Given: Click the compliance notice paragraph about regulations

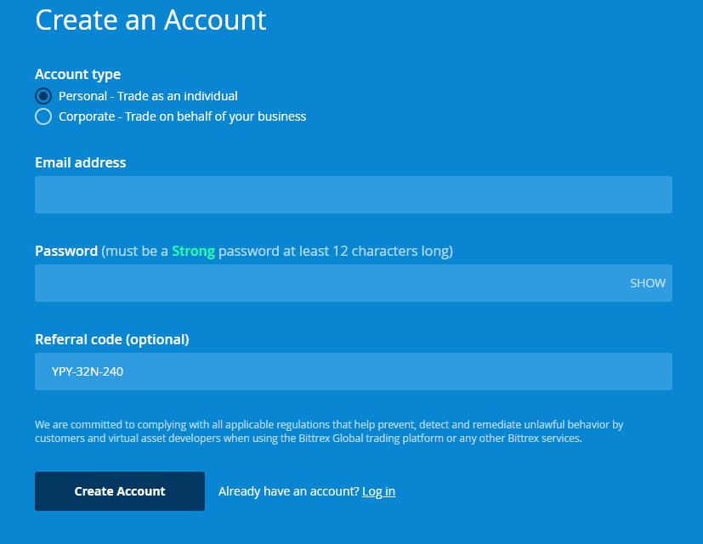Looking at the screenshot, I should point(329,432).
